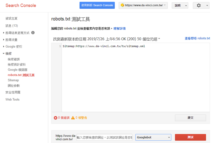
Task: Open 檢索統計資料 in sidebar
Action: pyautogui.click(x=17, y=65)
